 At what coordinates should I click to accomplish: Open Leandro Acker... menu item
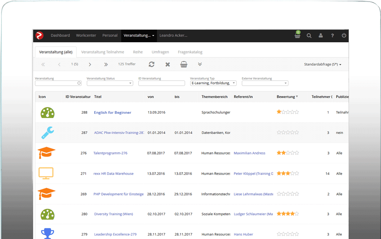click(x=173, y=35)
